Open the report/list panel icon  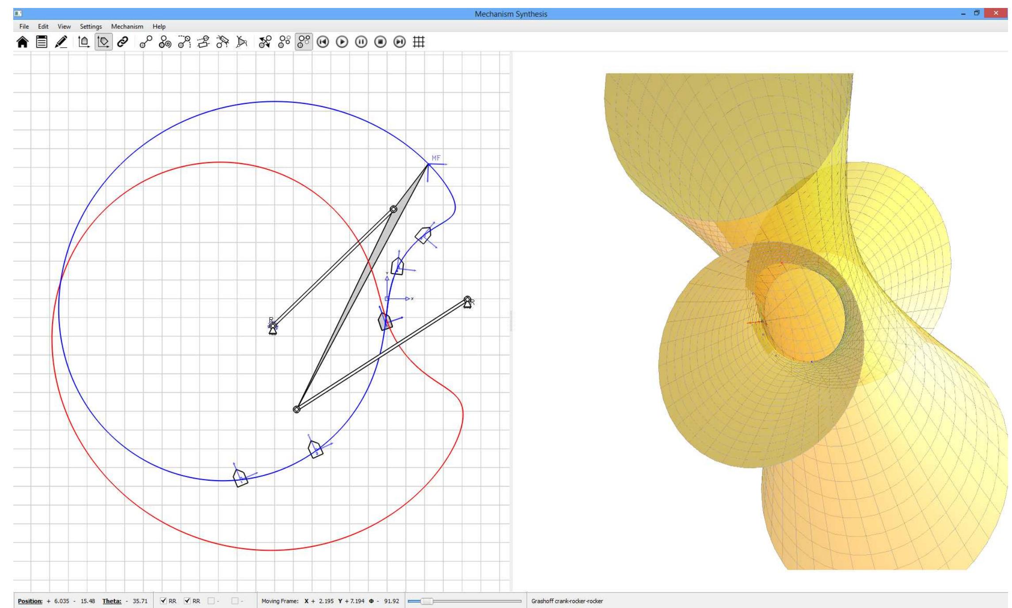point(41,42)
